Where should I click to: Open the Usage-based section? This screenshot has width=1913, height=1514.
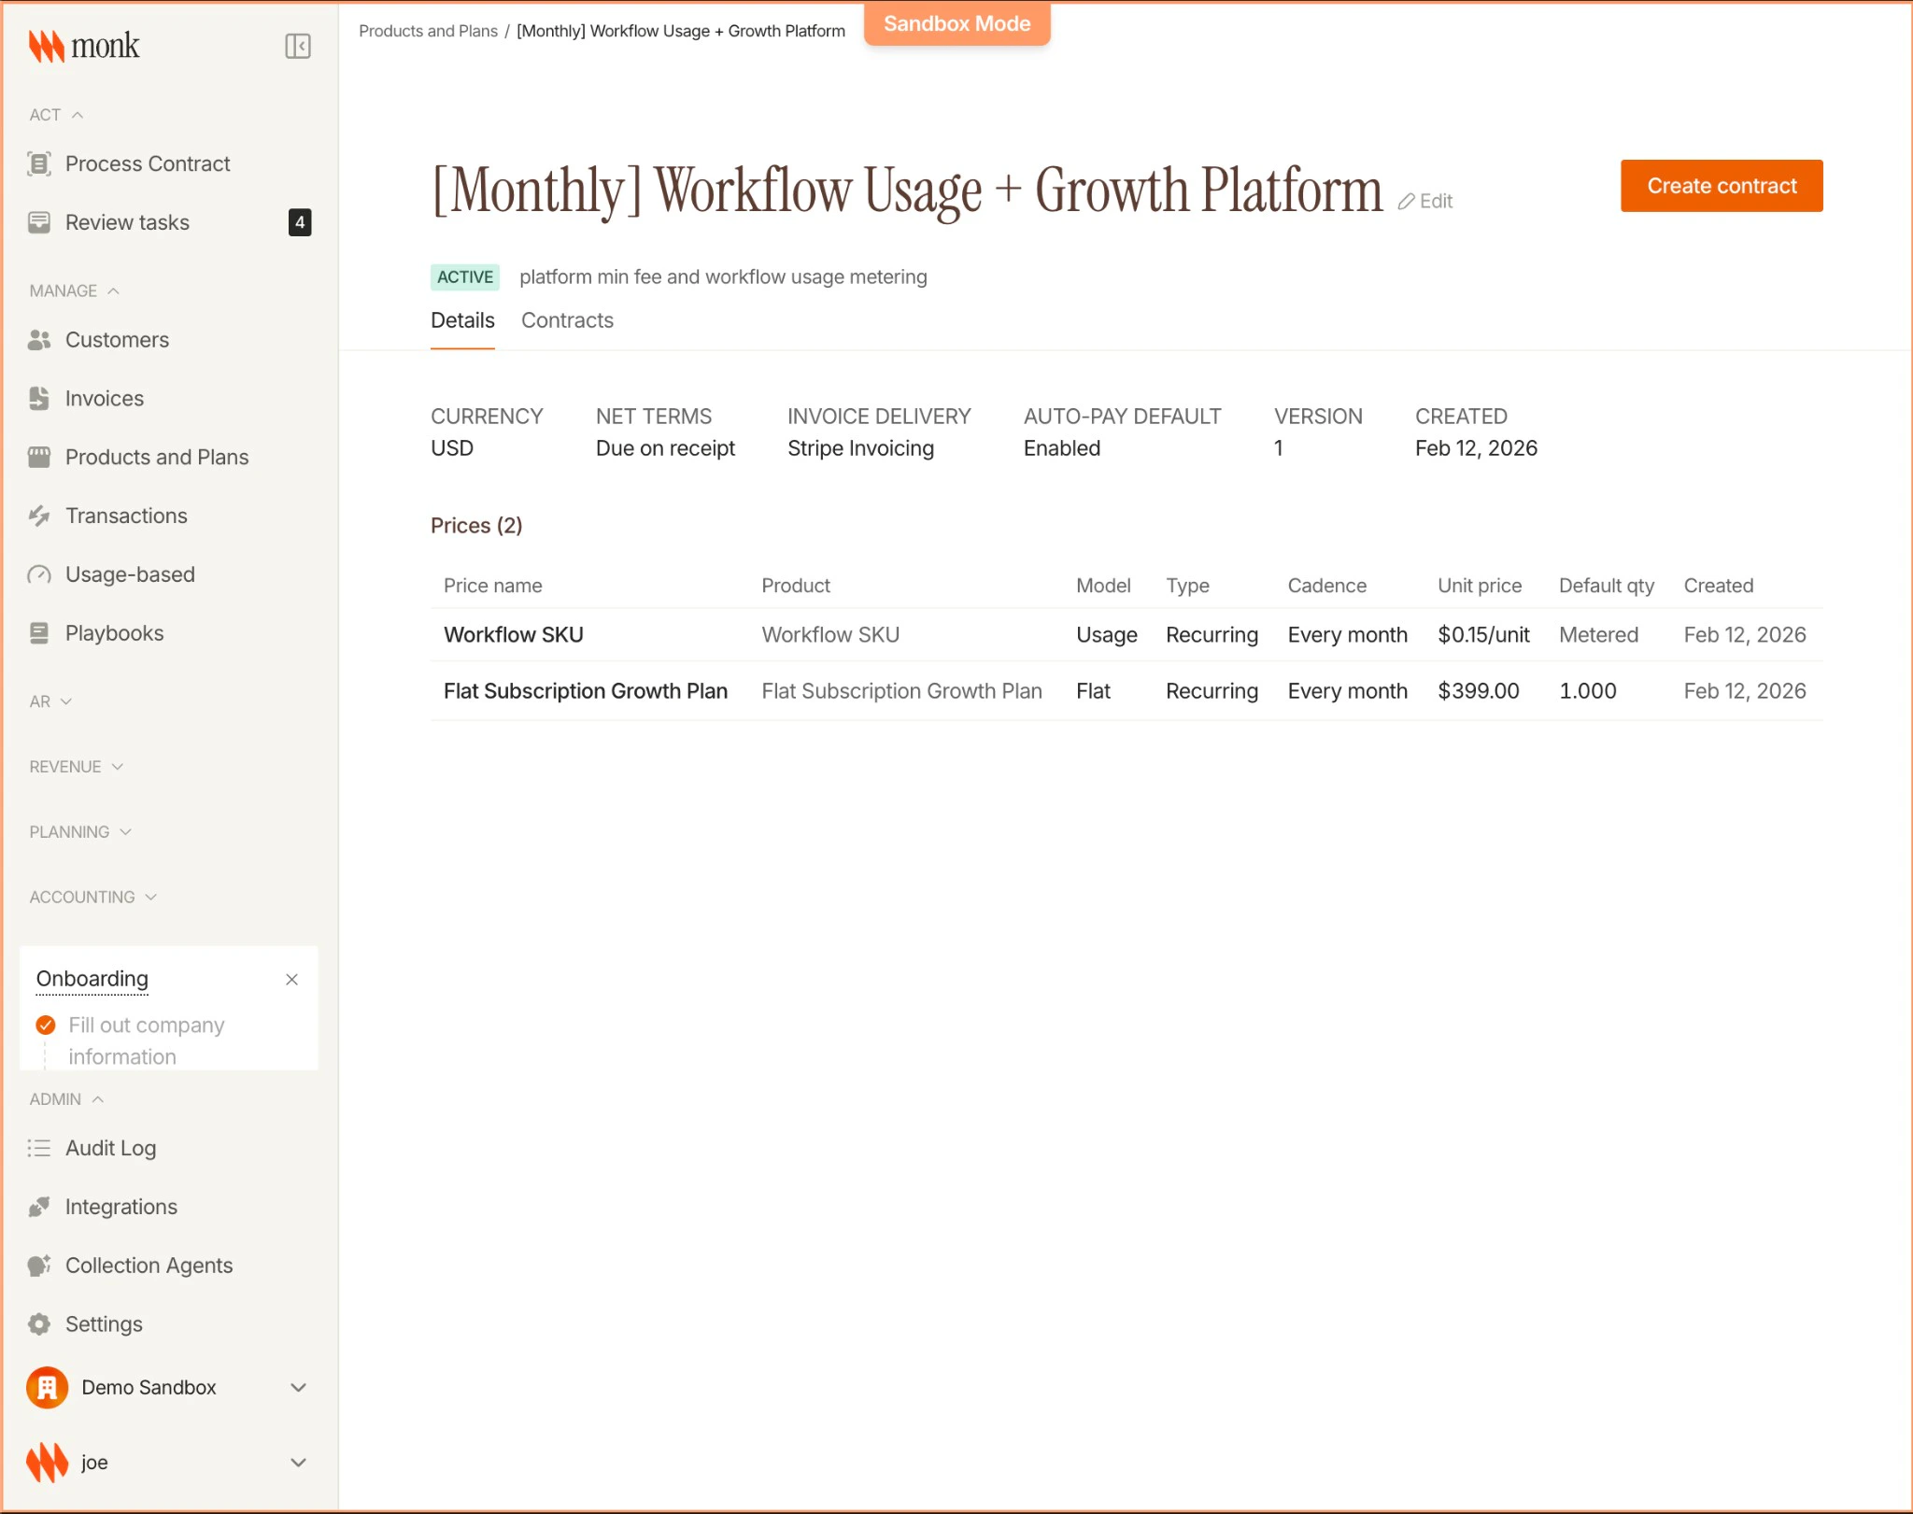point(130,574)
